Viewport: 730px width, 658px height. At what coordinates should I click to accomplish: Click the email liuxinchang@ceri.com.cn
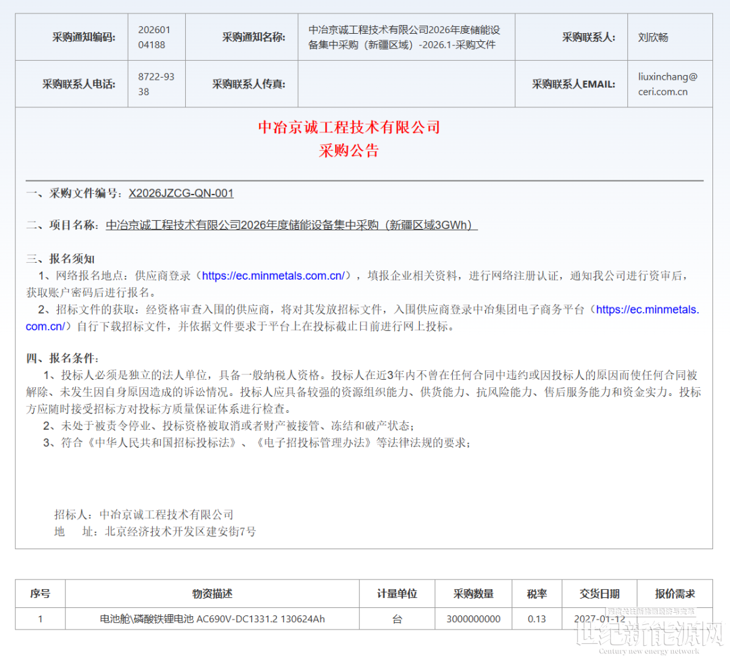pos(666,84)
